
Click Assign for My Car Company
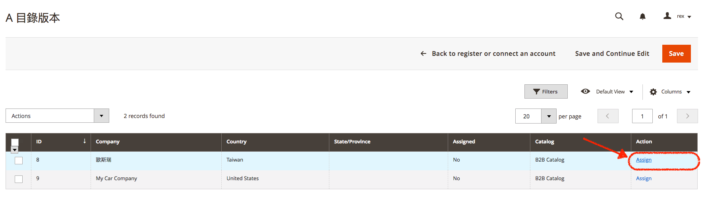644,179
